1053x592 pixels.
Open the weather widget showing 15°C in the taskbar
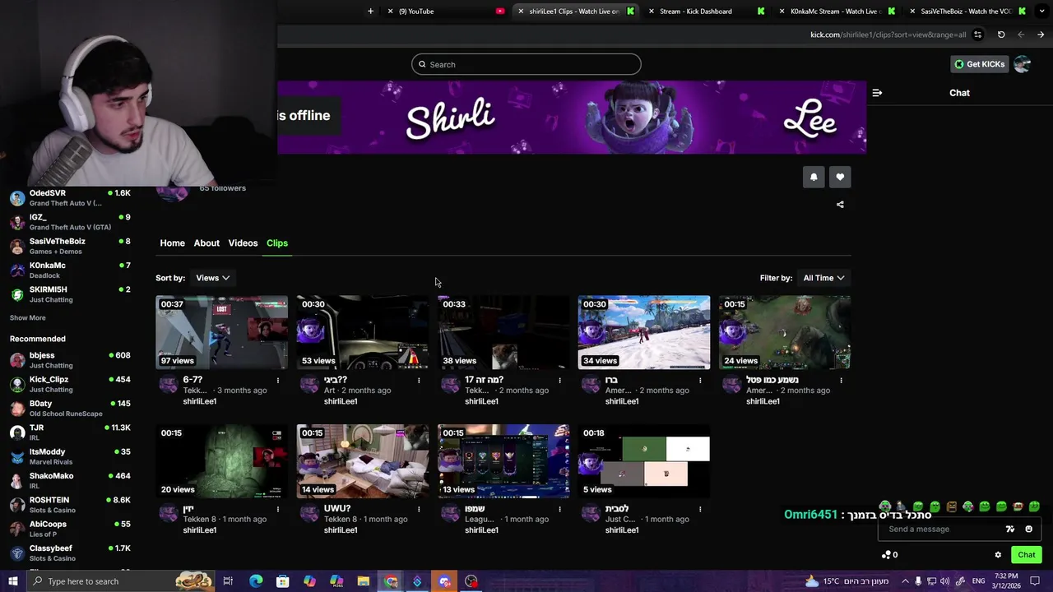pyautogui.click(x=847, y=581)
